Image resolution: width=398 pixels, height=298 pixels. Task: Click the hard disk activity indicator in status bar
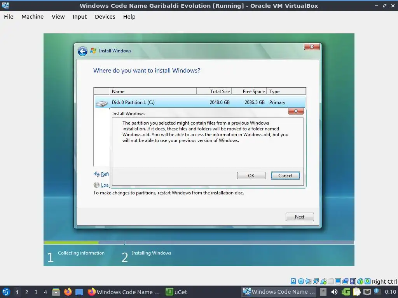click(293, 281)
